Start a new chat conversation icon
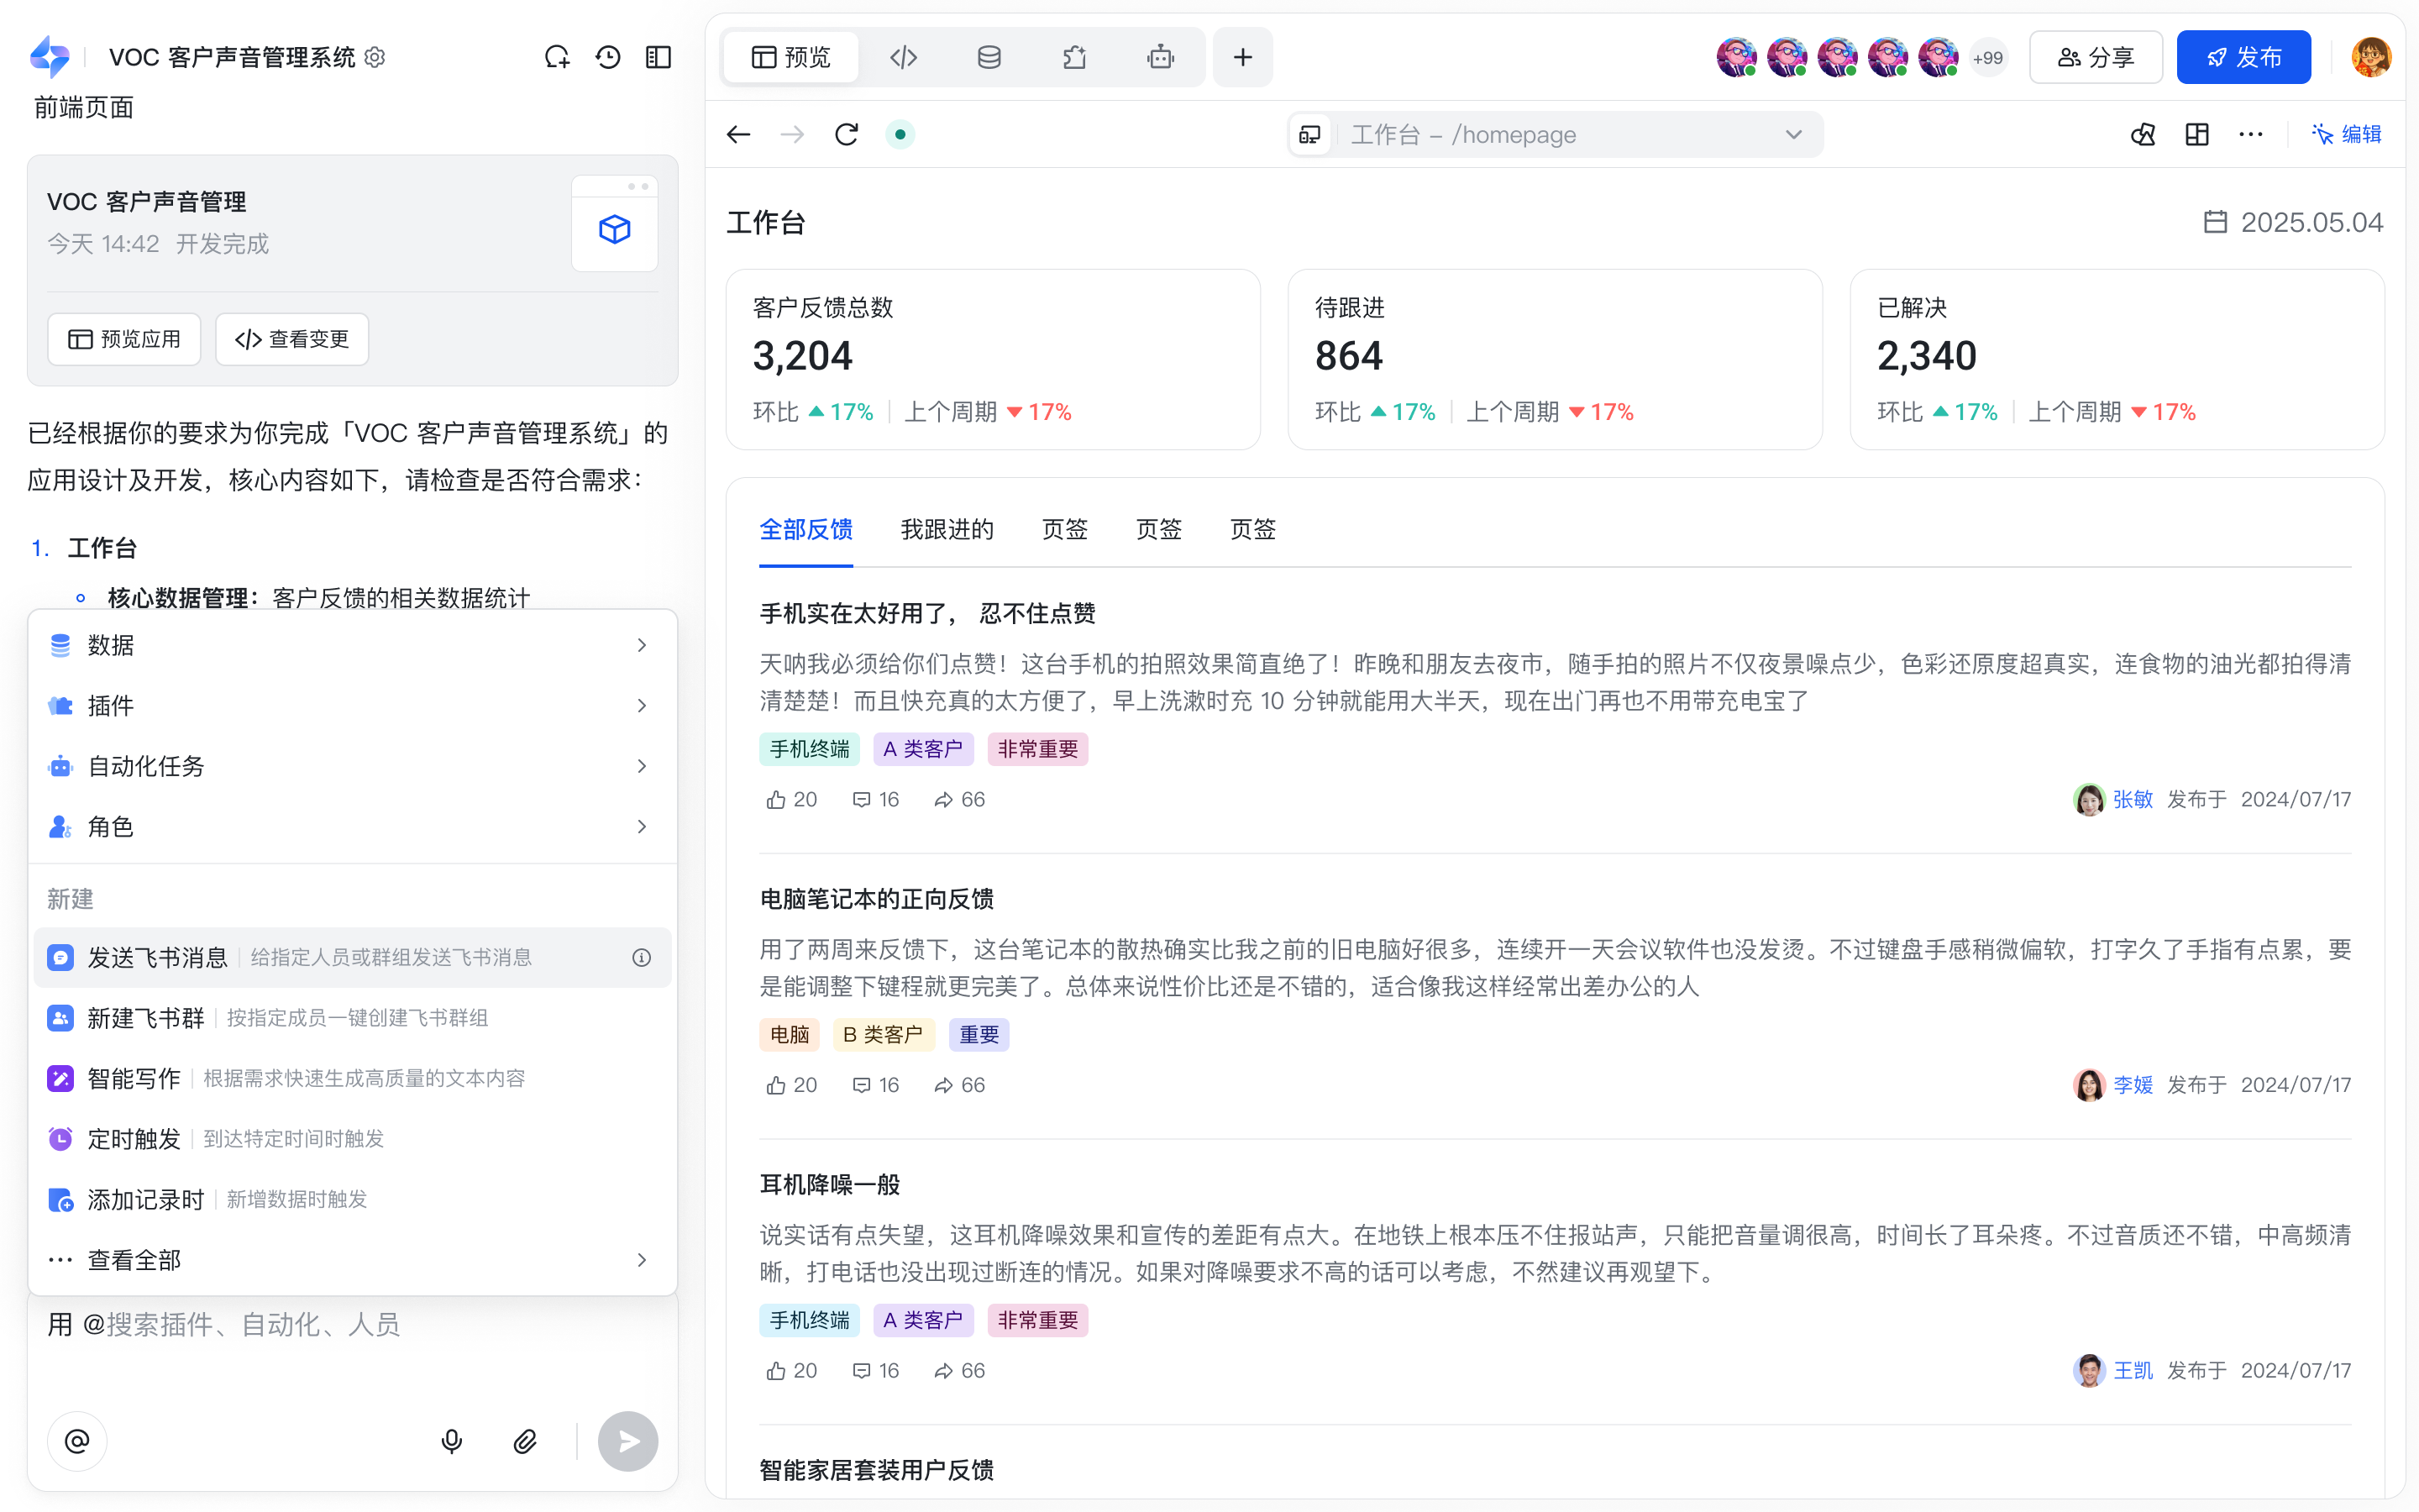Viewport: 2419px width, 1512px height. click(x=557, y=57)
